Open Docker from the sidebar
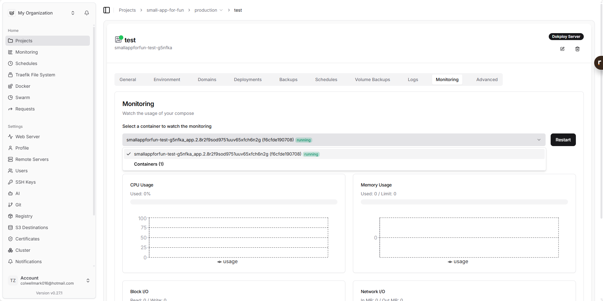Screen dimensions: 603x301 (x=23, y=86)
